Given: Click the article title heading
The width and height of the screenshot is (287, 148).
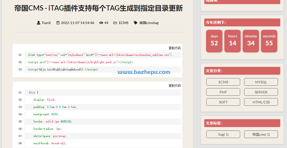Looking at the screenshot, I should click(99, 9).
